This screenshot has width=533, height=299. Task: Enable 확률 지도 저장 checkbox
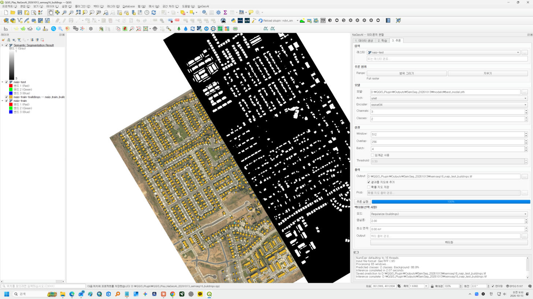coord(369,187)
